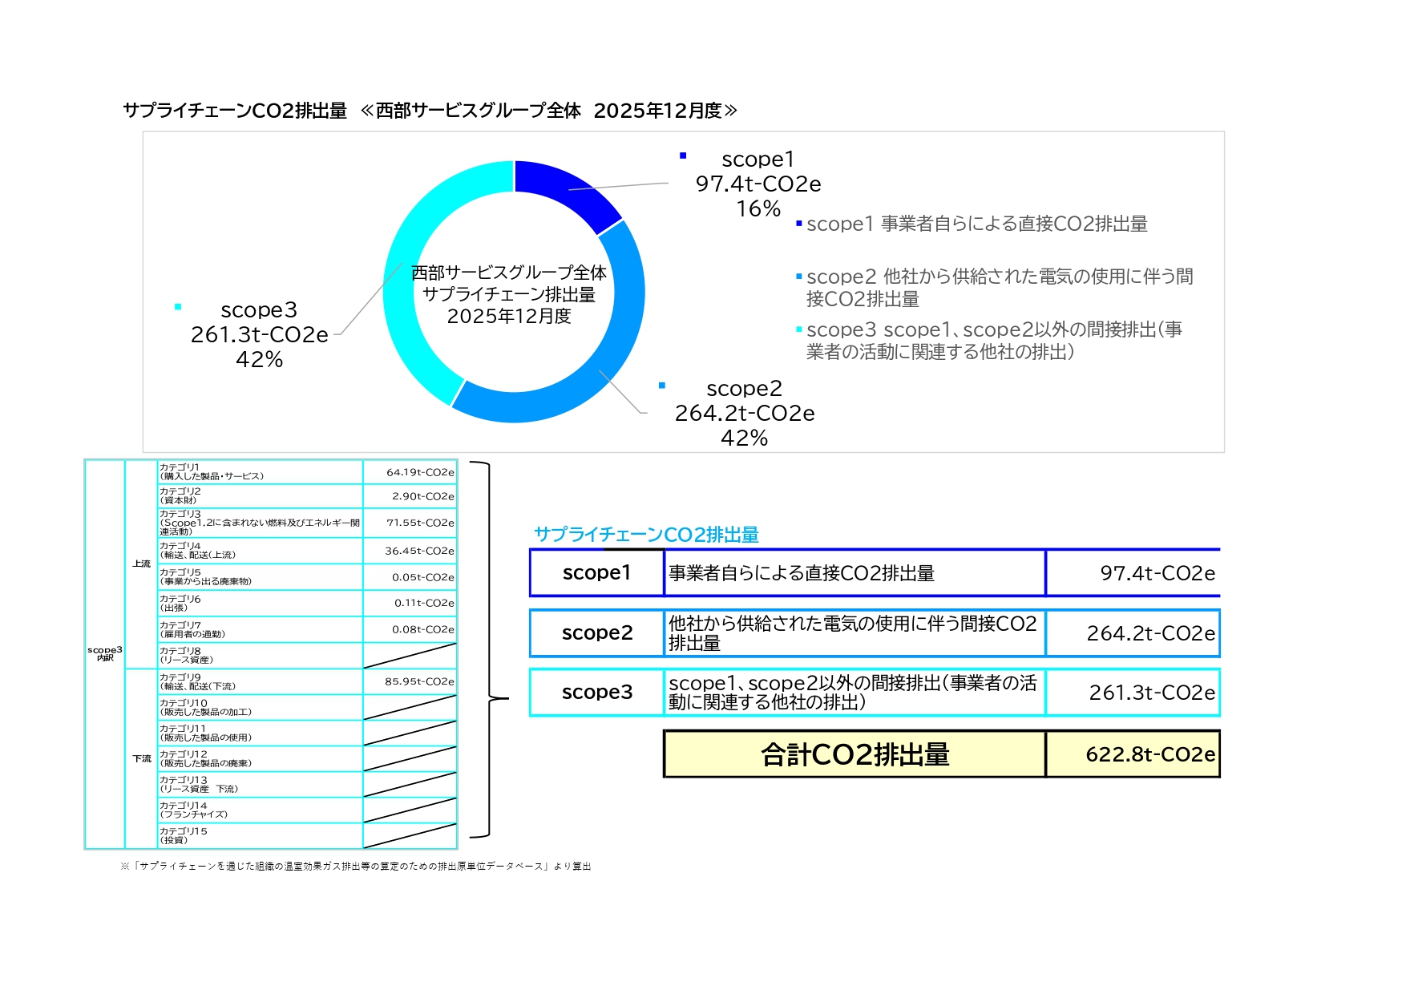Select the scope2 264.2t-CO2e data label
The image size is (1406, 994).
(744, 413)
